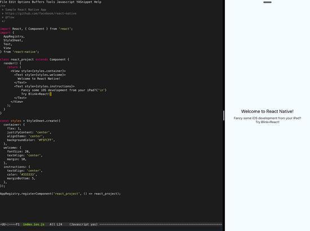Click the 'alignItems' property line
The image size is (310, 231).
pyautogui.click(x=25, y=136)
